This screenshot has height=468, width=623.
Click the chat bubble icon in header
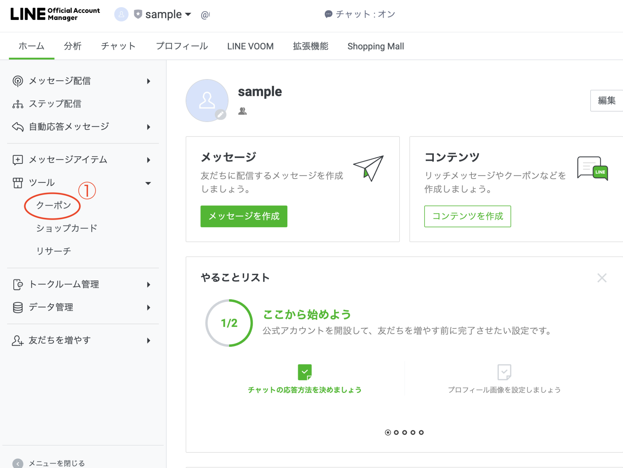pos(328,14)
